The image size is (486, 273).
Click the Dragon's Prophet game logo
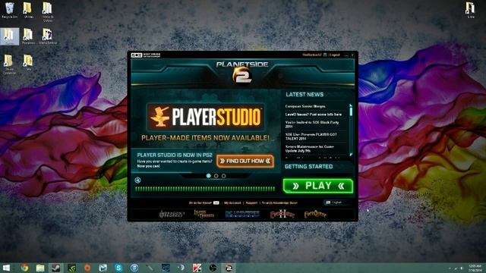pyautogui.click(x=172, y=214)
